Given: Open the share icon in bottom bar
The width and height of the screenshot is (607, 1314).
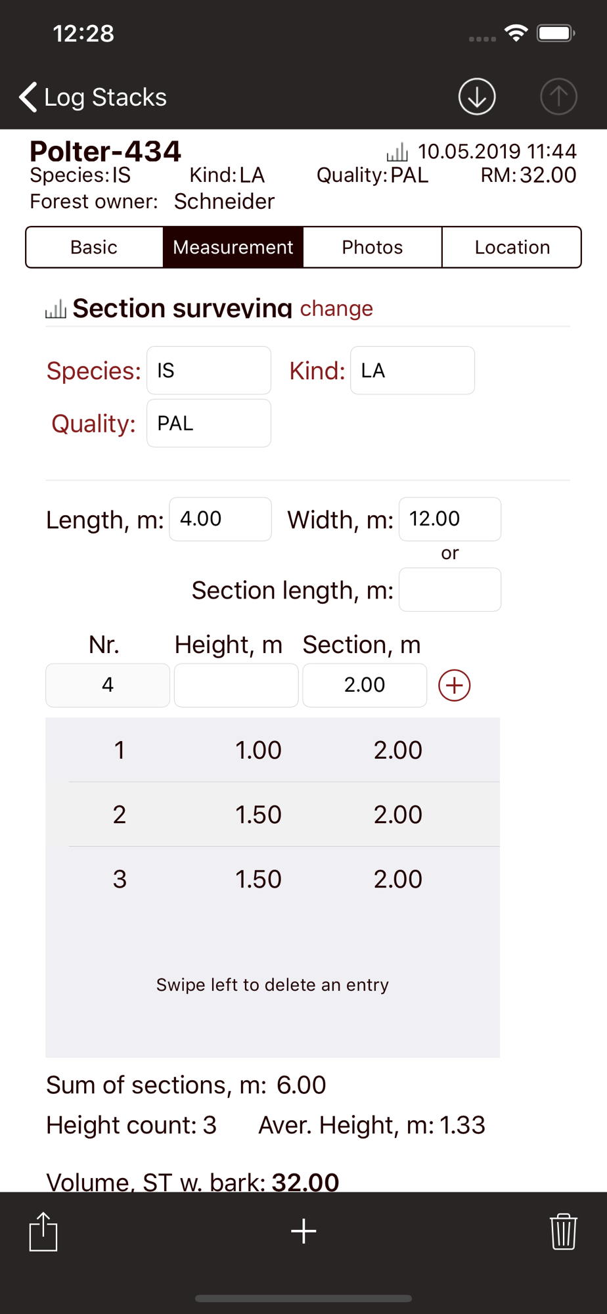Looking at the screenshot, I should [x=43, y=1231].
